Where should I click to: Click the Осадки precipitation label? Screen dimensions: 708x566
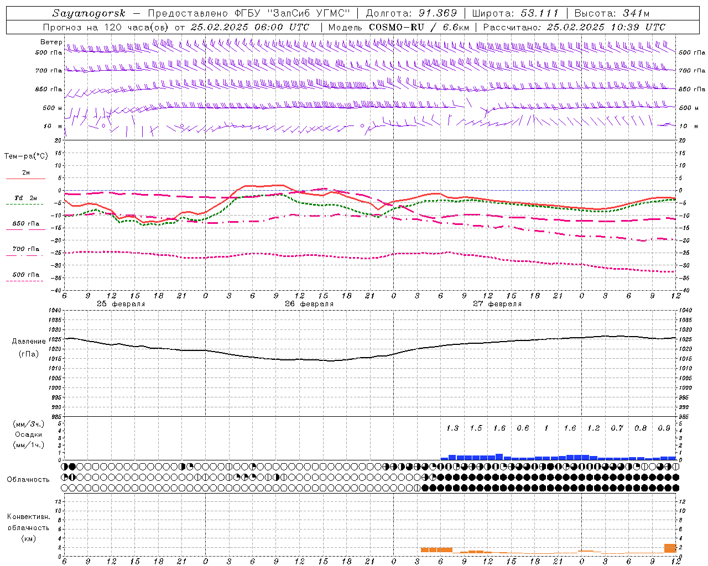(x=29, y=434)
